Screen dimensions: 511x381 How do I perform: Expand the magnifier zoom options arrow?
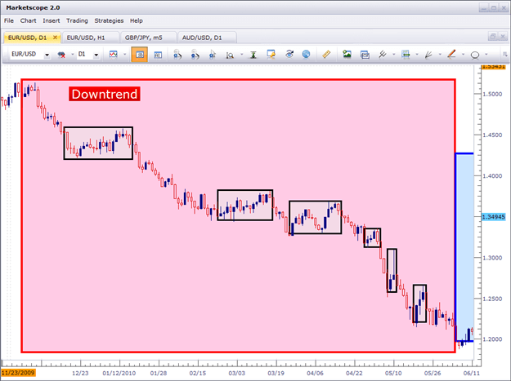pyautogui.click(x=241, y=55)
